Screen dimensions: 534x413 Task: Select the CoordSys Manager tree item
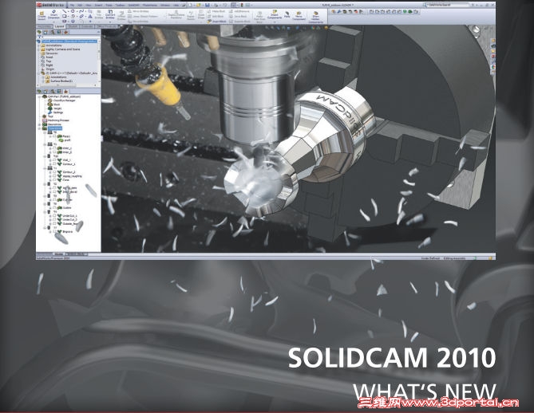61,100
